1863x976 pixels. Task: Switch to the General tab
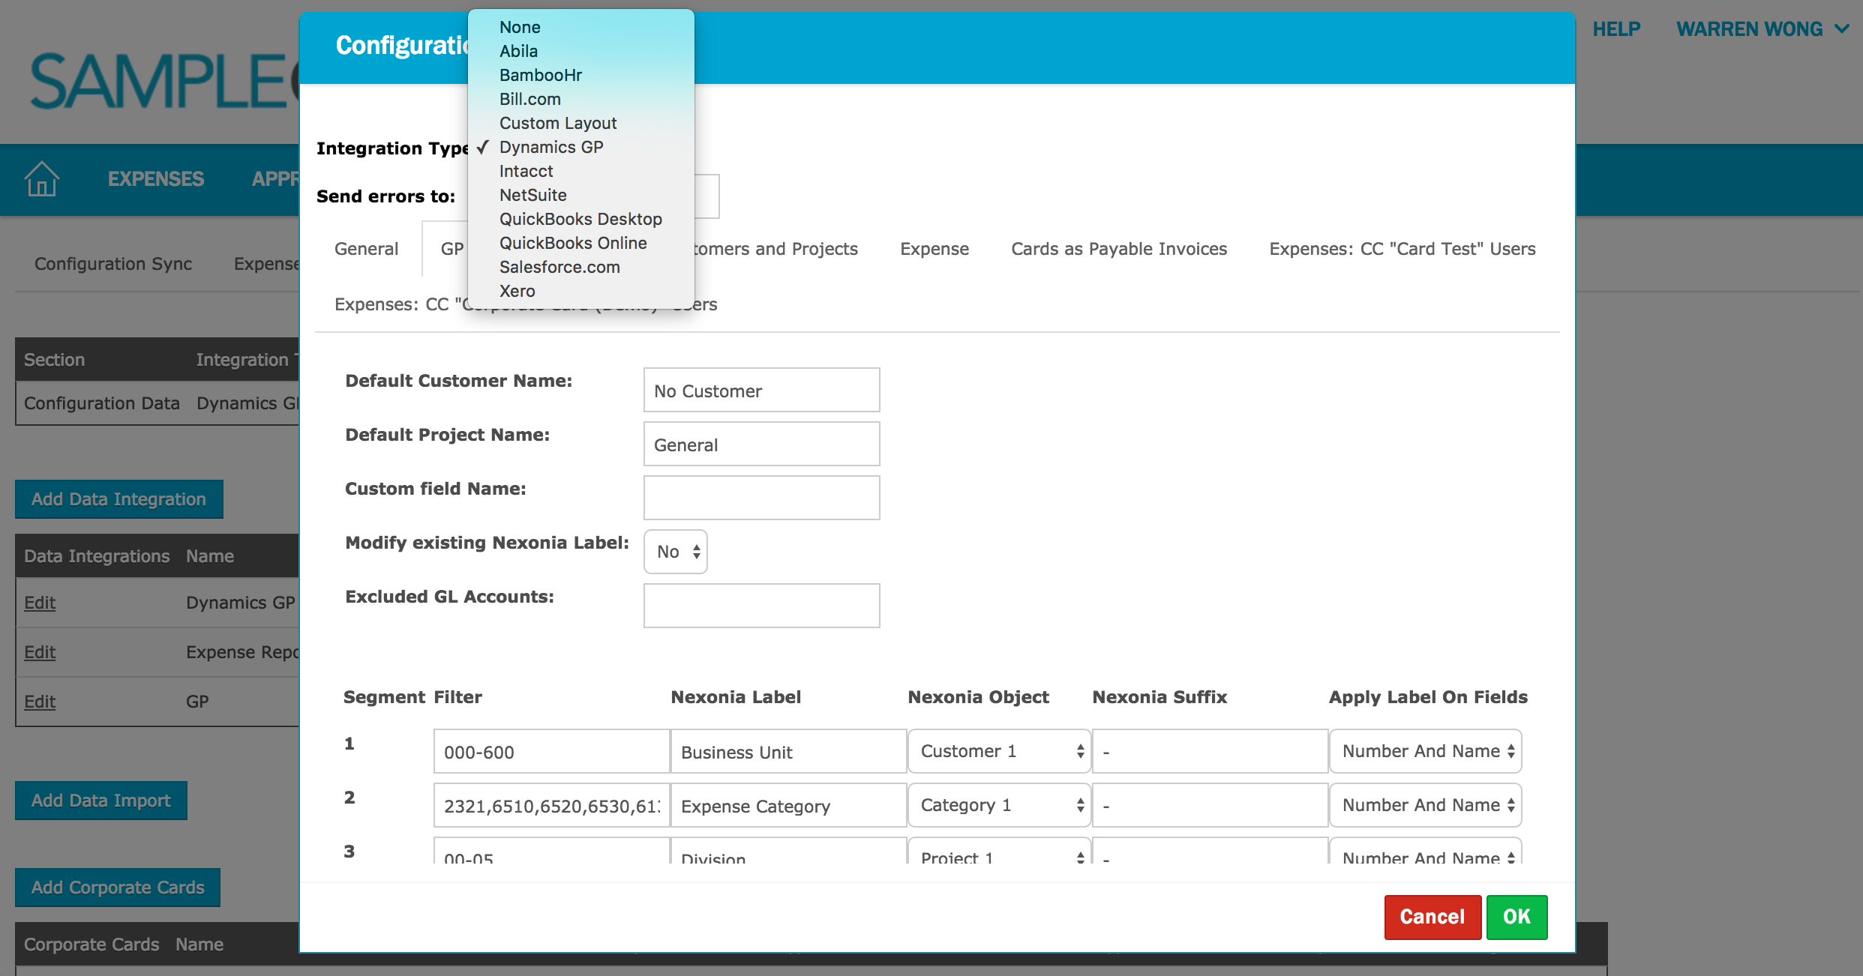coord(366,249)
